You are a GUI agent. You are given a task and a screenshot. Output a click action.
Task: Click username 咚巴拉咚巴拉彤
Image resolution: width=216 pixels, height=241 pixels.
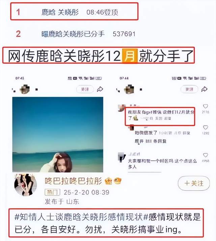tap(74, 181)
